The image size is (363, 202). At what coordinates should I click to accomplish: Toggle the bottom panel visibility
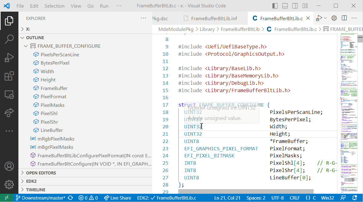coord(285,6)
